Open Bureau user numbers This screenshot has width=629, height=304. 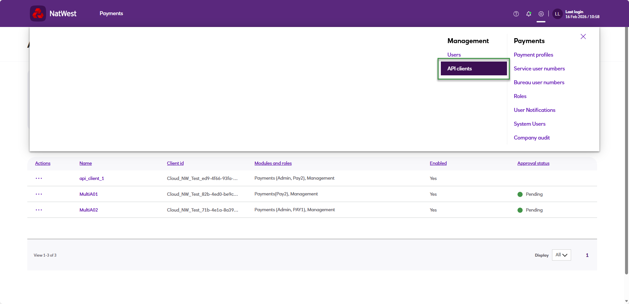pos(539,82)
